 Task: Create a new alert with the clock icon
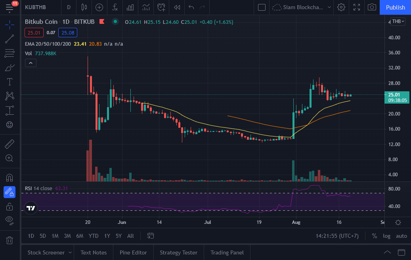click(x=161, y=8)
